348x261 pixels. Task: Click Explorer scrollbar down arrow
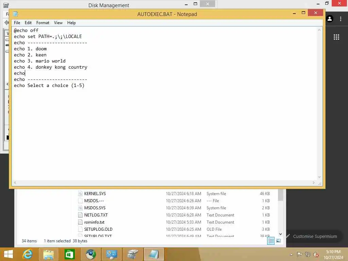(x=280, y=234)
